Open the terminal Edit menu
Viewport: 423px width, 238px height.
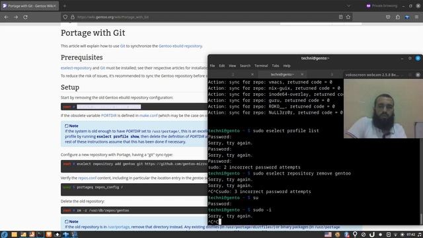(x=222, y=65)
